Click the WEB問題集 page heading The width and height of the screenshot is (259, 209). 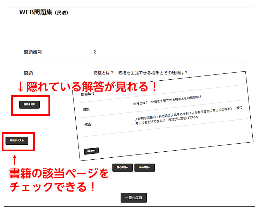pyautogui.click(x=36, y=12)
